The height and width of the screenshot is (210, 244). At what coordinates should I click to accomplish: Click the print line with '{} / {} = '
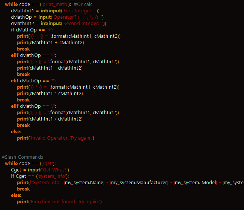tap(68, 113)
